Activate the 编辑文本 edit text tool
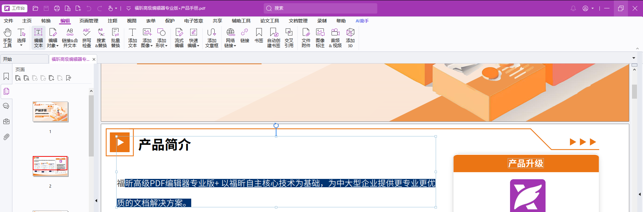This screenshot has width=643, height=212. (x=39, y=38)
